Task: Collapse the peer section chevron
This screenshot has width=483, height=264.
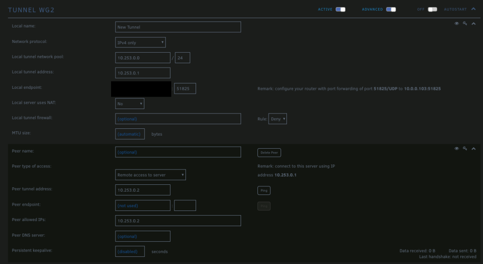Action: pos(473,149)
